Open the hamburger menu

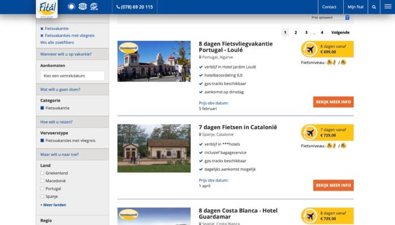pos(388,7)
